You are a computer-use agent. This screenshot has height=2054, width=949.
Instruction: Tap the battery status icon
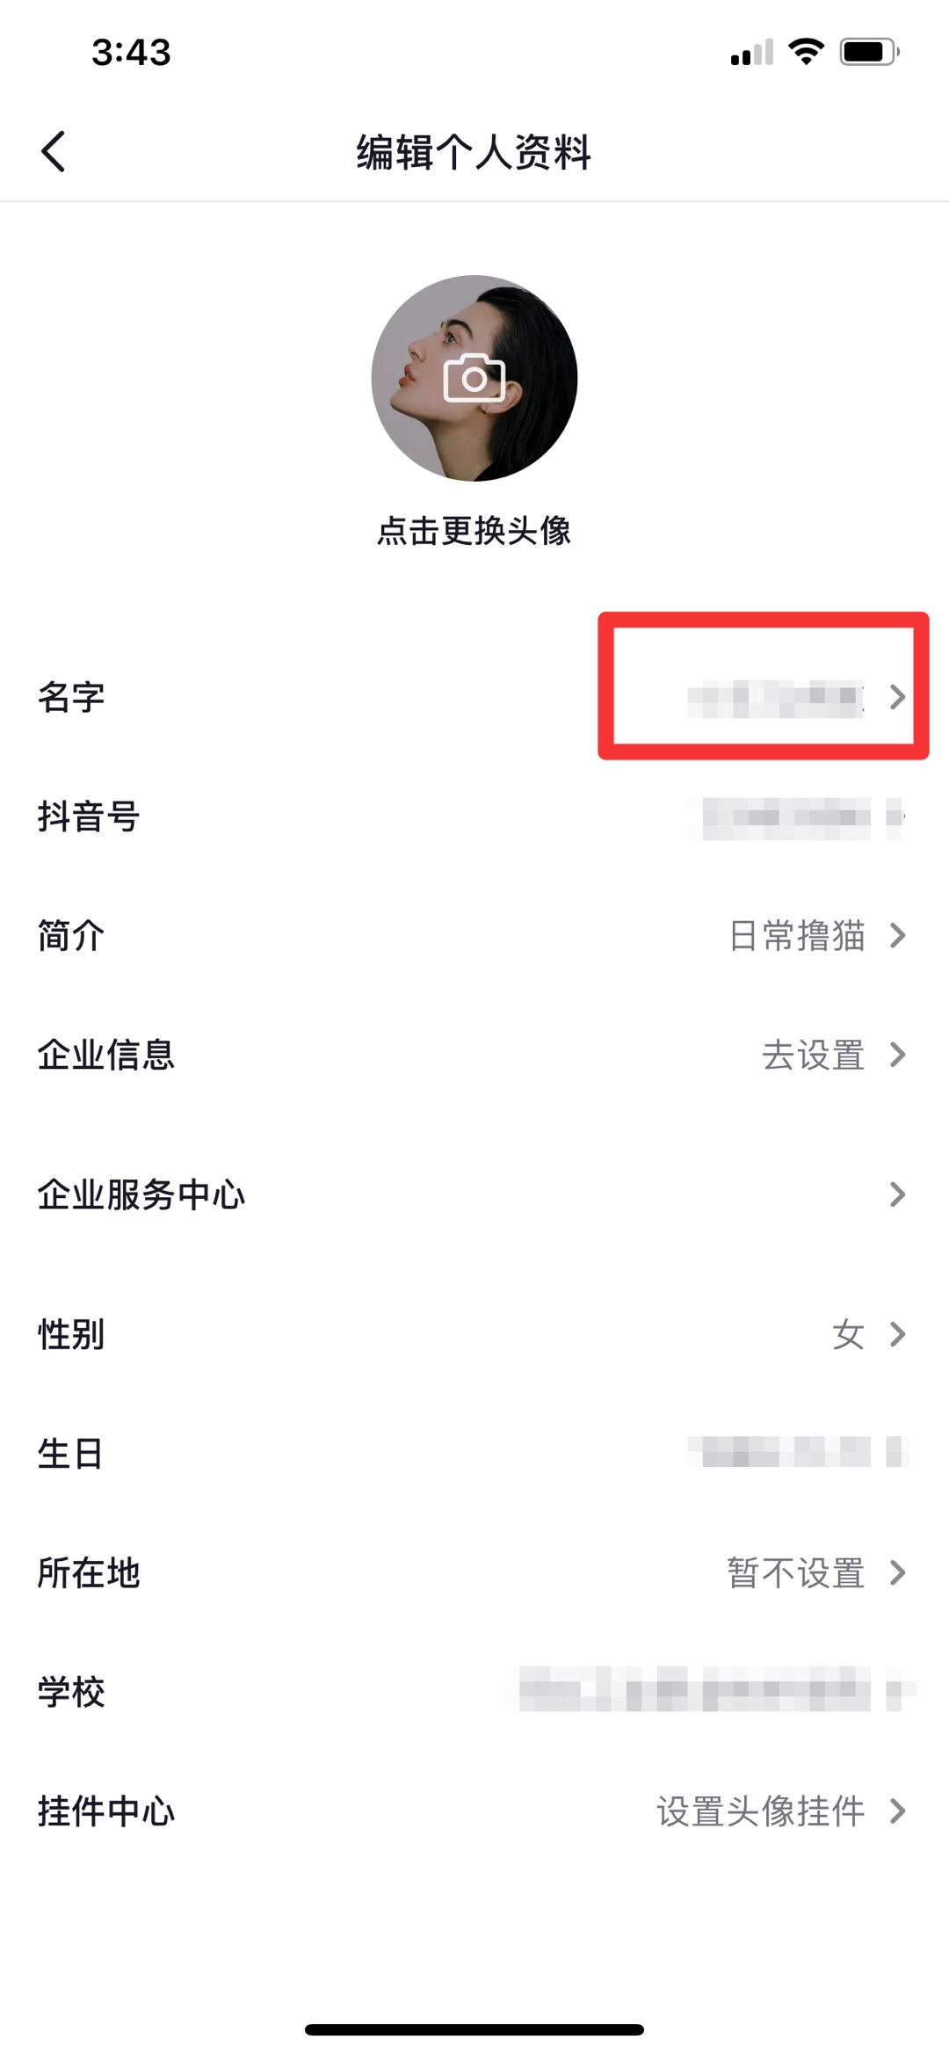pyautogui.click(x=869, y=52)
